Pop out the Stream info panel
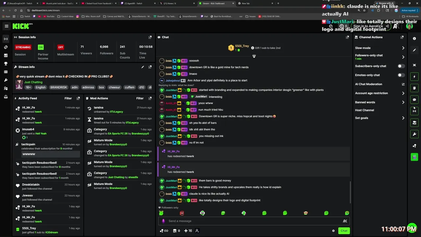The image size is (421, 237). (150, 67)
